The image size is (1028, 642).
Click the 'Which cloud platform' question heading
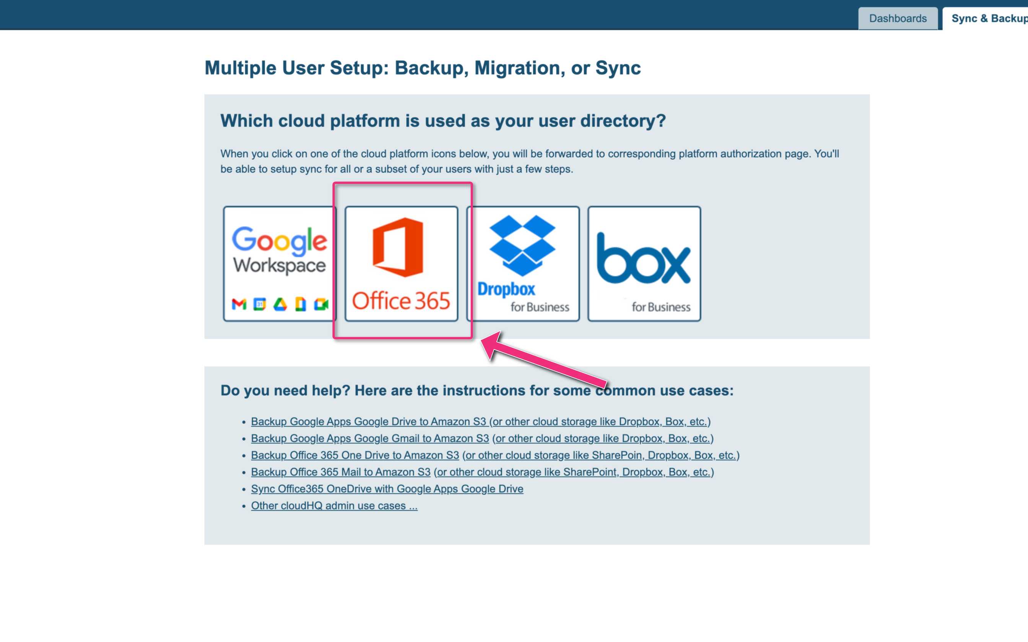tap(443, 121)
